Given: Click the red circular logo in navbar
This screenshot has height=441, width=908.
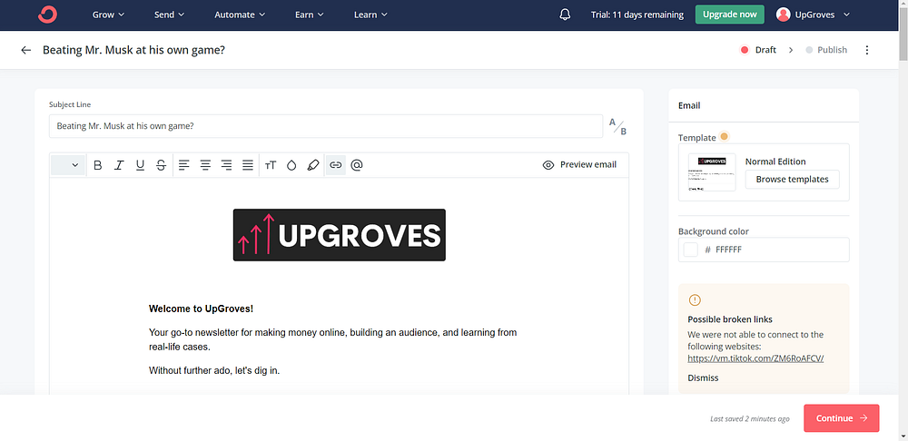Looking at the screenshot, I should pos(47,15).
